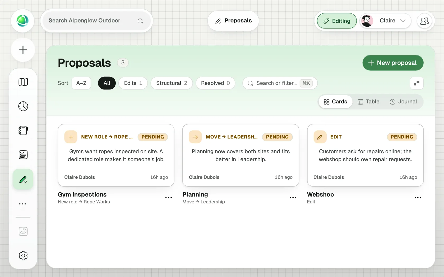Viewport: 444px width, 277px height.
Task: Click the people icon in top bar
Action: point(424,21)
